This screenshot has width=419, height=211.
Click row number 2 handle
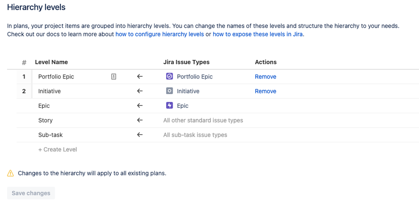24,91
